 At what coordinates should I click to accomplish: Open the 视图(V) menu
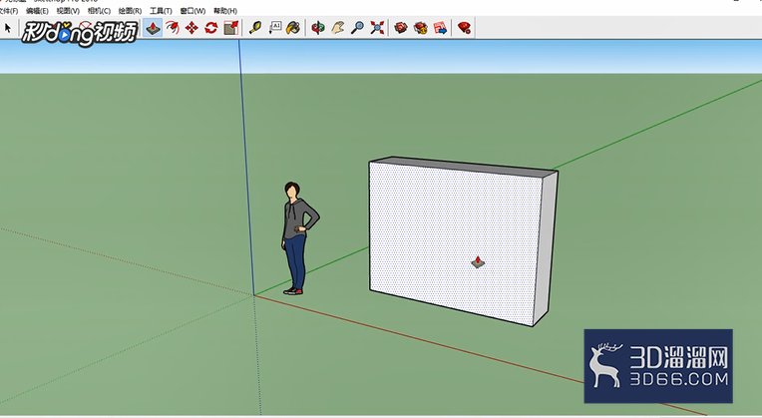pos(68,11)
